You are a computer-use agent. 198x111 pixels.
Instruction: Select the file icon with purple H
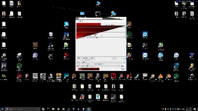pyautogui.click(x=11, y=3)
